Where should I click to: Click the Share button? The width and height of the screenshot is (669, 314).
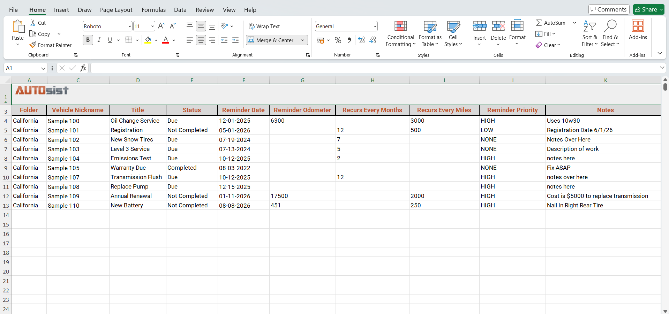648,9
